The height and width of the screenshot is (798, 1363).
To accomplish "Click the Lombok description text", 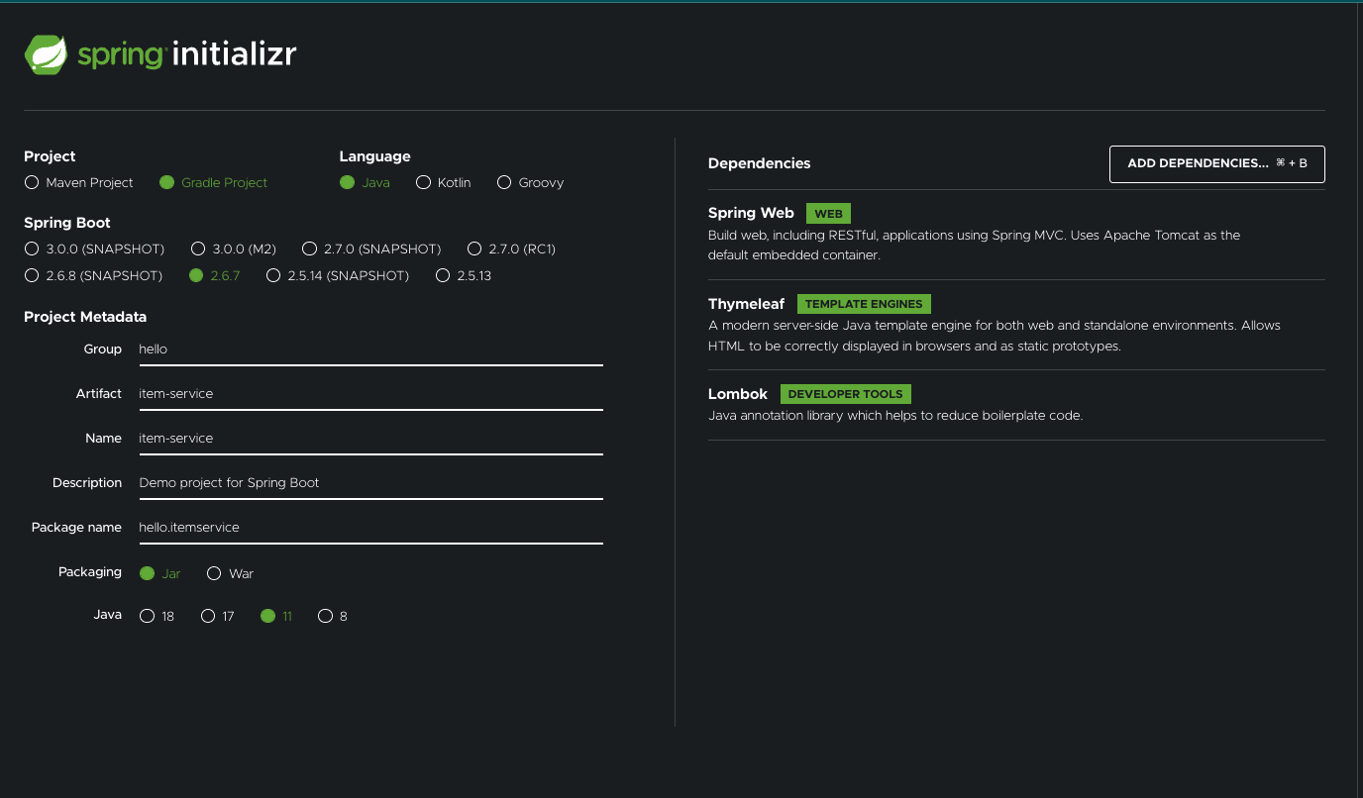I will click(x=895, y=416).
